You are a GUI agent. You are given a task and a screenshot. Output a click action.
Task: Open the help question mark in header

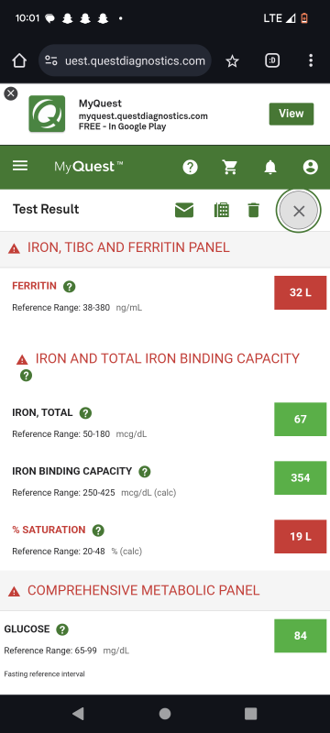tap(191, 167)
